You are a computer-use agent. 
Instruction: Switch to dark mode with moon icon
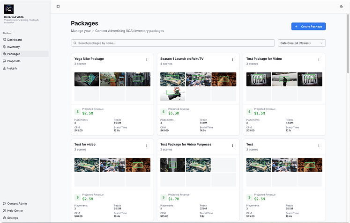tap(341, 7)
